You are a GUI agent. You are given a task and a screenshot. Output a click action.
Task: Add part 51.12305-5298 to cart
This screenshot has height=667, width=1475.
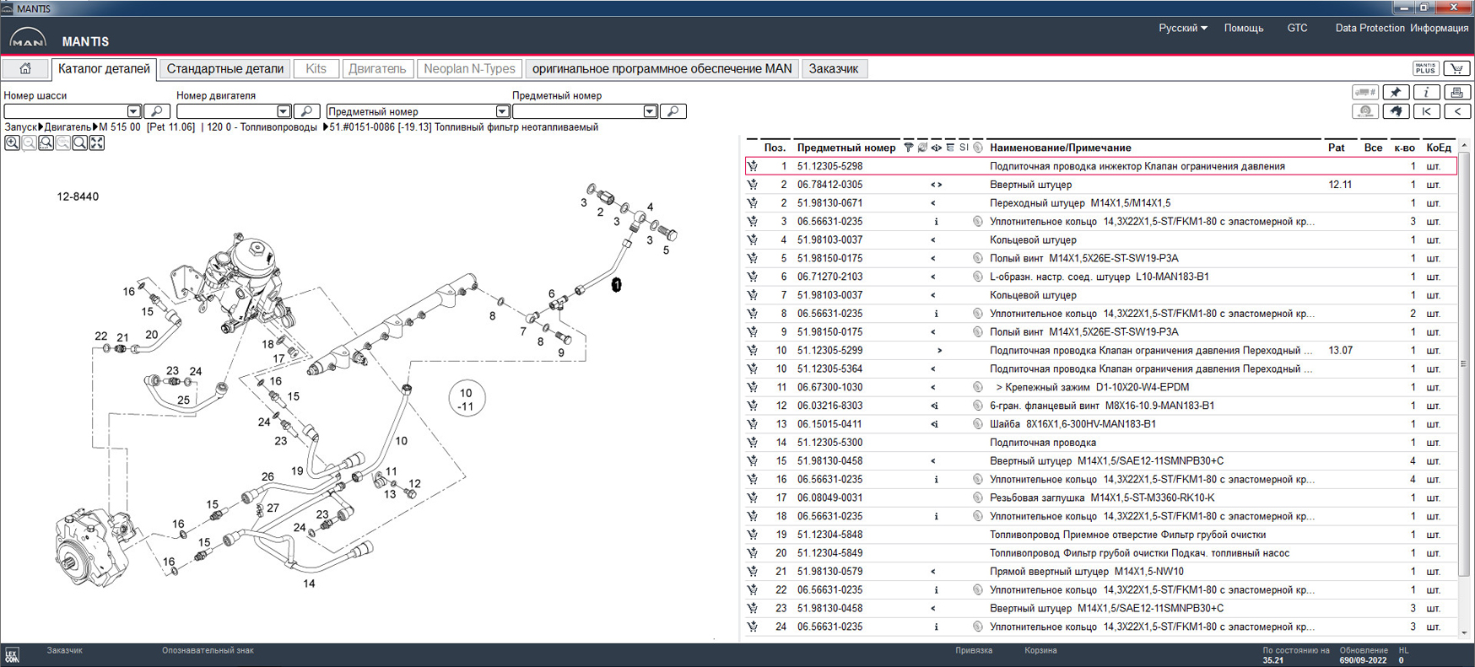click(x=753, y=167)
